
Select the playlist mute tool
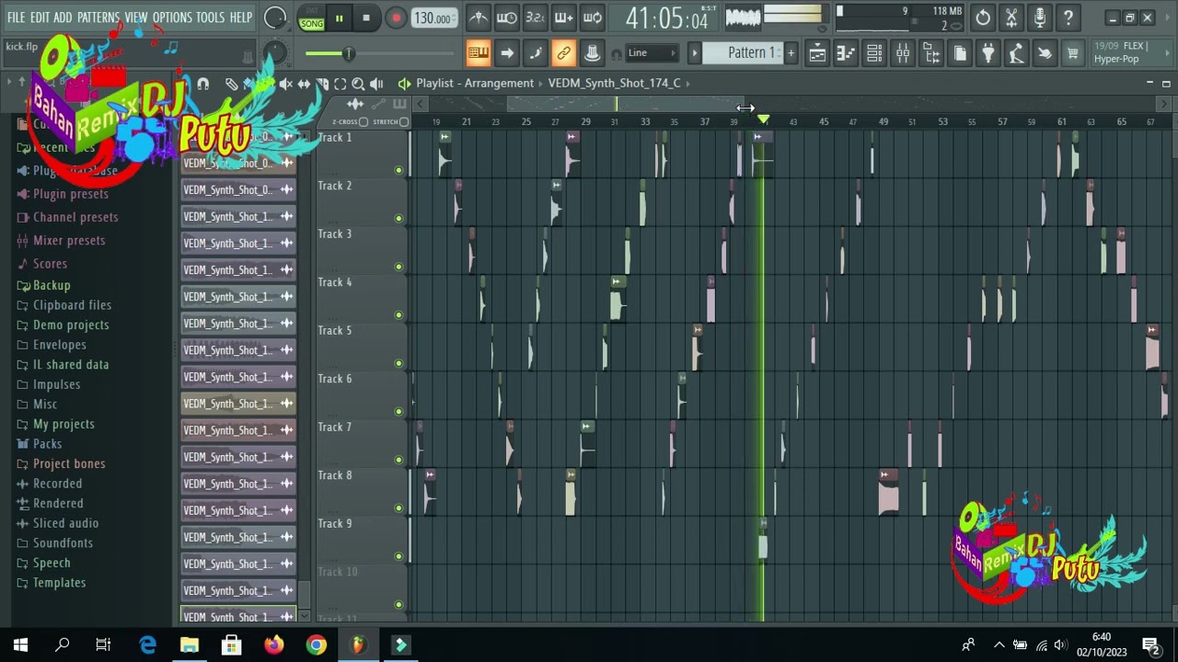click(285, 85)
